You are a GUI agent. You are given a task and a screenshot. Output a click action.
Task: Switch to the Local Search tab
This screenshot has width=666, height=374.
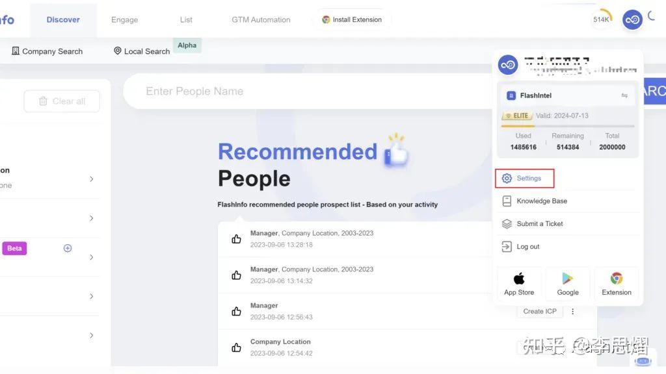tap(146, 51)
